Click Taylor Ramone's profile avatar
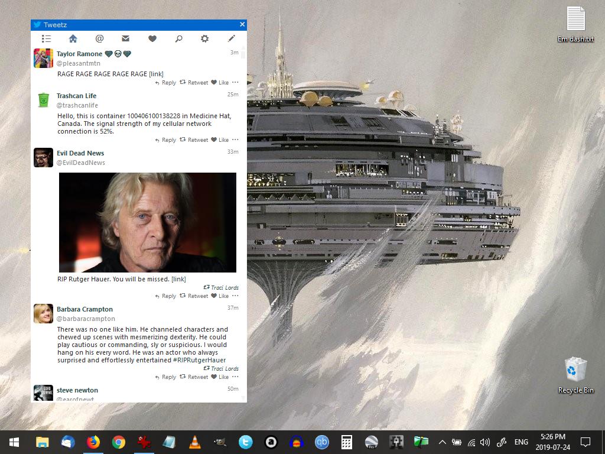 pyautogui.click(x=43, y=59)
